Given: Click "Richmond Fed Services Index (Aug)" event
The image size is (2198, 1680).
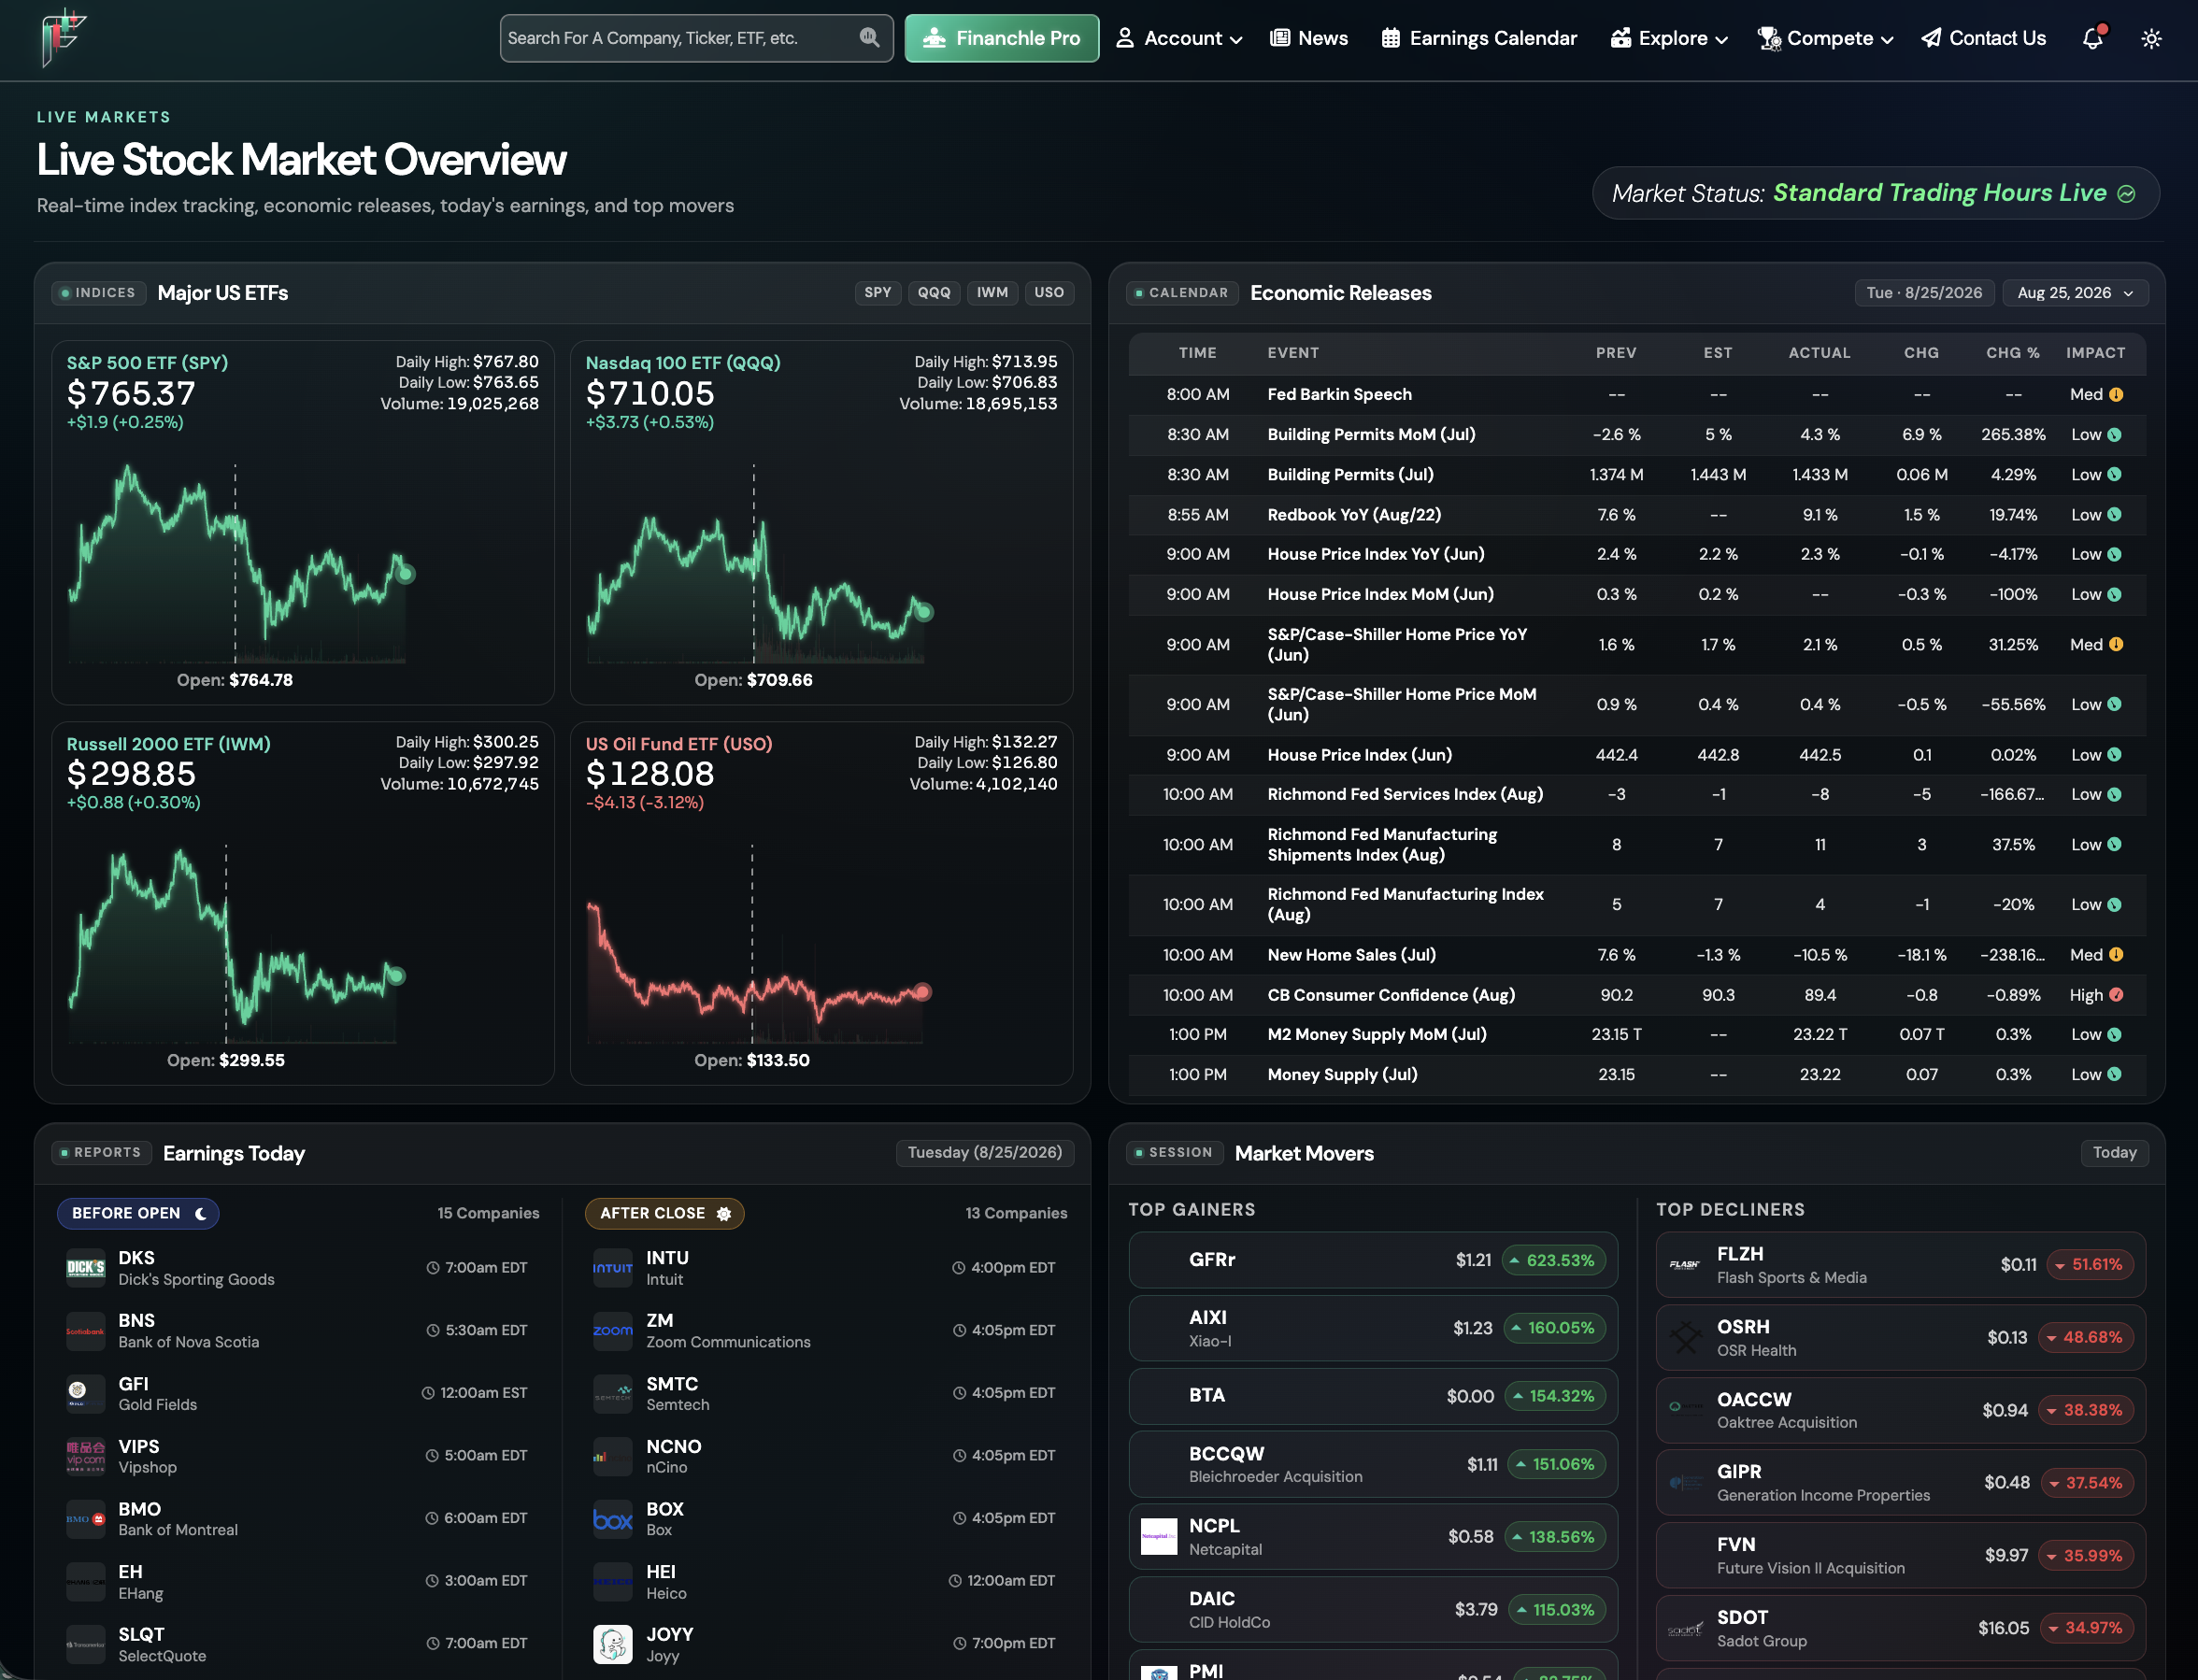Looking at the screenshot, I should point(1405,794).
